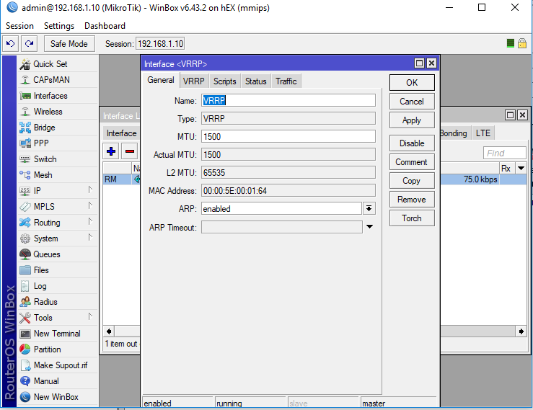Click the Remove button
This screenshot has height=410, width=533.
tap(412, 200)
